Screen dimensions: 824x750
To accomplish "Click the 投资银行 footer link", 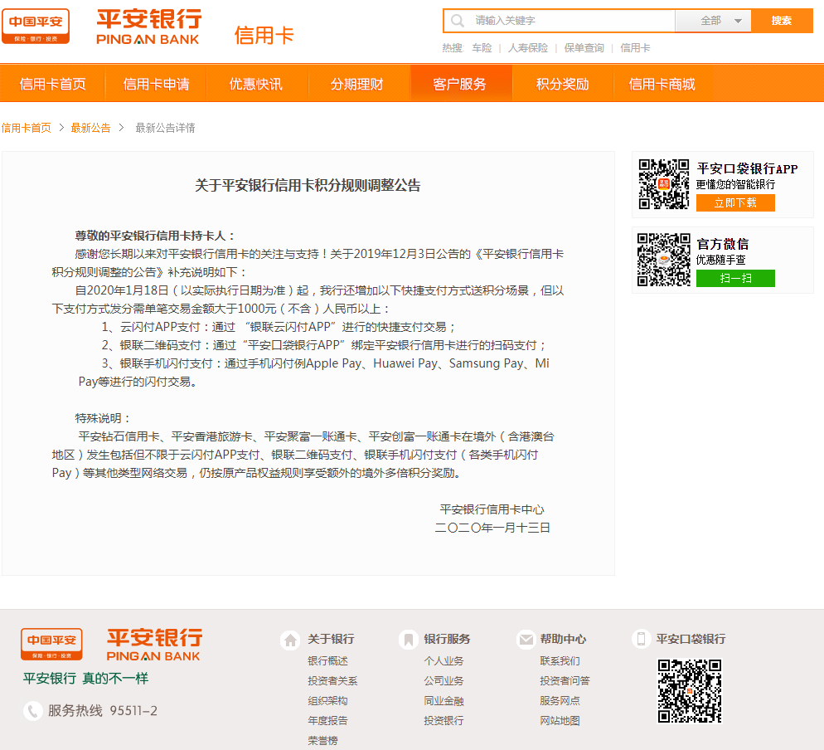I will (444, 721).
